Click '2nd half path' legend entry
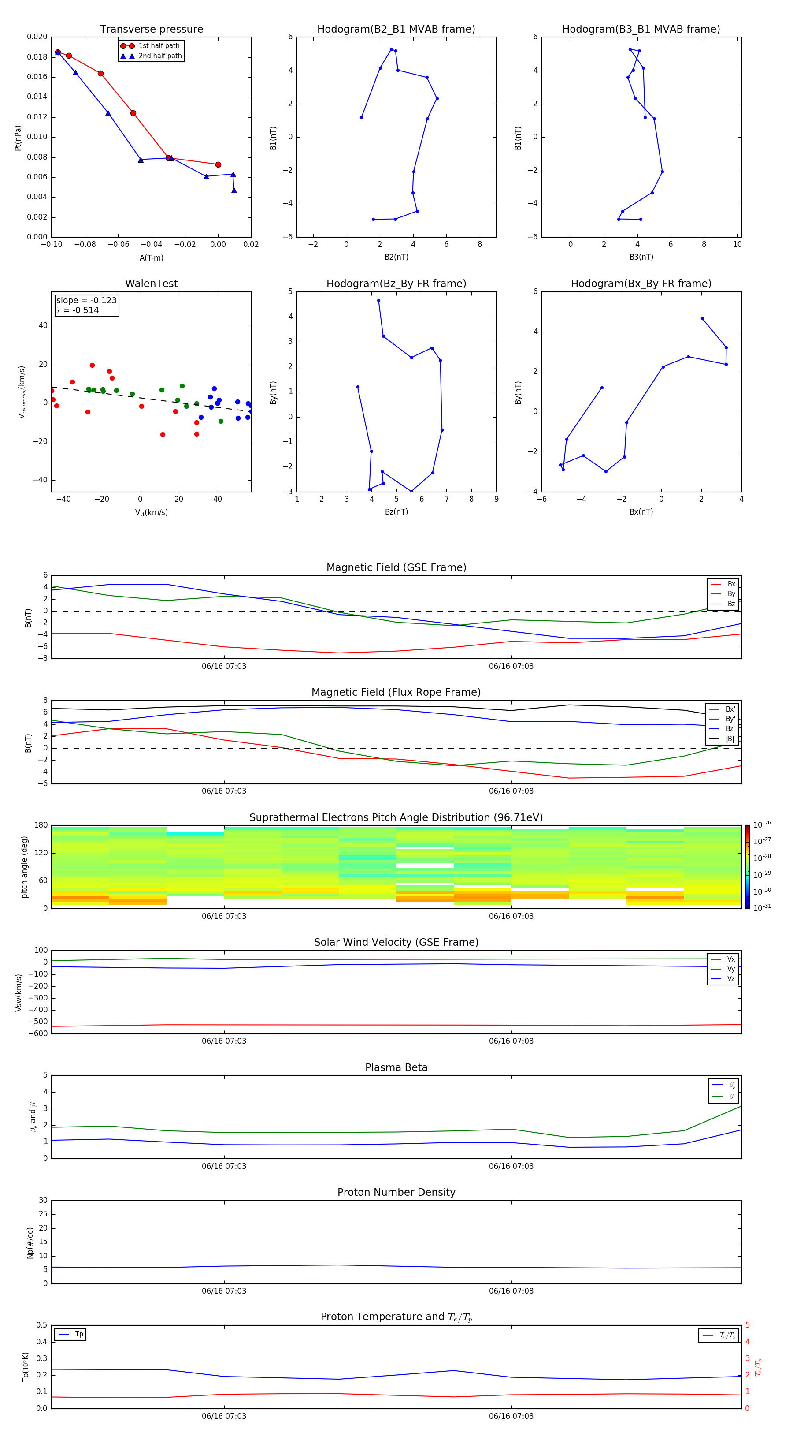This screenshot has width=793, height=1455. point(151,56)
